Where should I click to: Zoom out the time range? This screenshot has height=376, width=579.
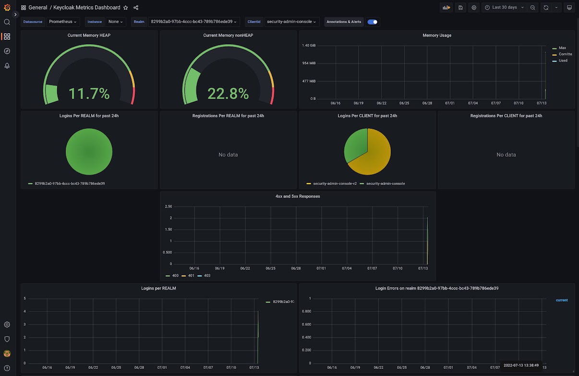533,8
